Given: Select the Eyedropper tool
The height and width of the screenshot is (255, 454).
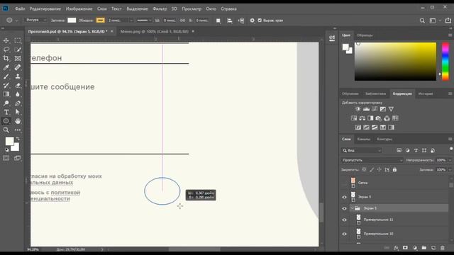Looking at the screenshot, I should point(6,67).
